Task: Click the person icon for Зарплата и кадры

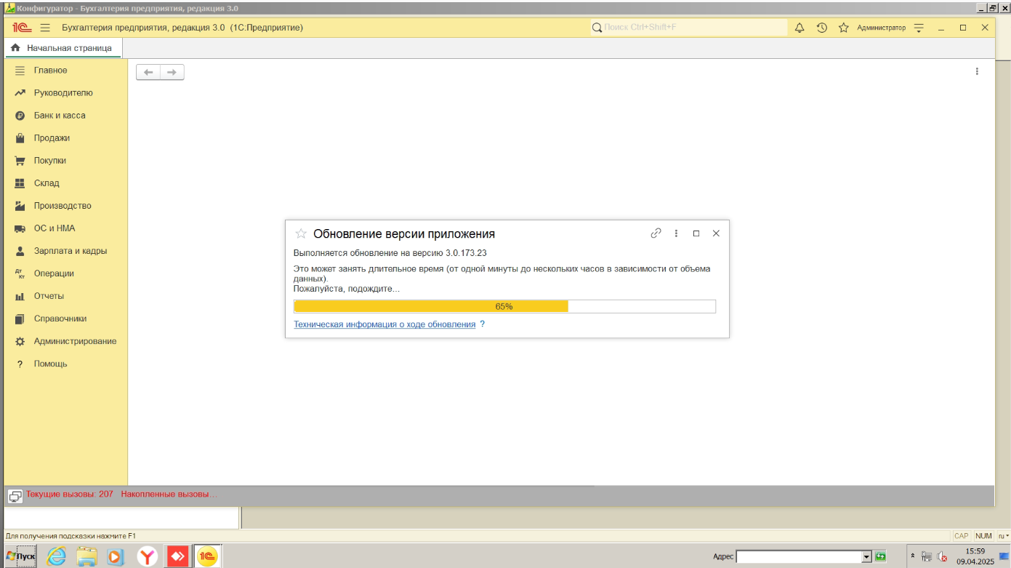Action: click(x=20, y=251)
